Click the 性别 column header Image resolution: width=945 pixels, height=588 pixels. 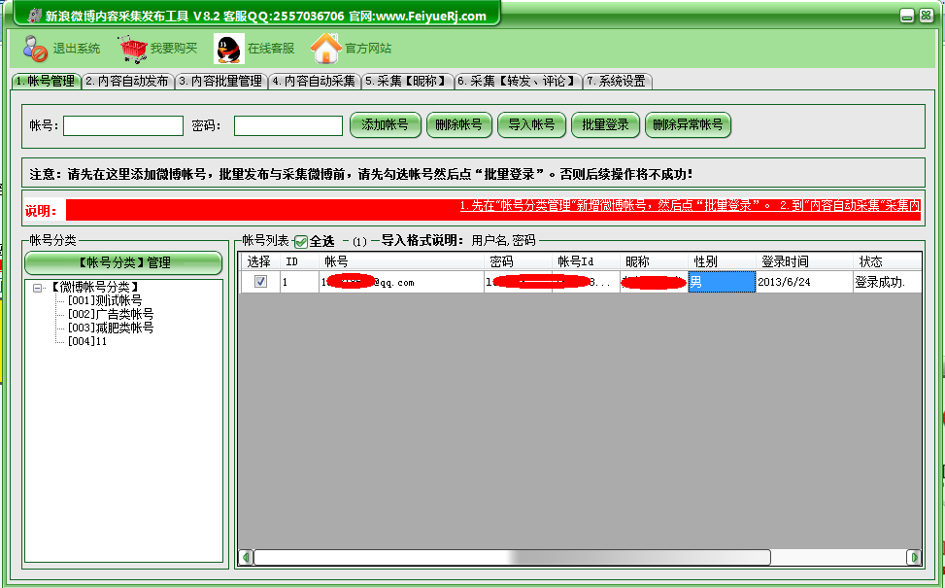coord(722,261)
